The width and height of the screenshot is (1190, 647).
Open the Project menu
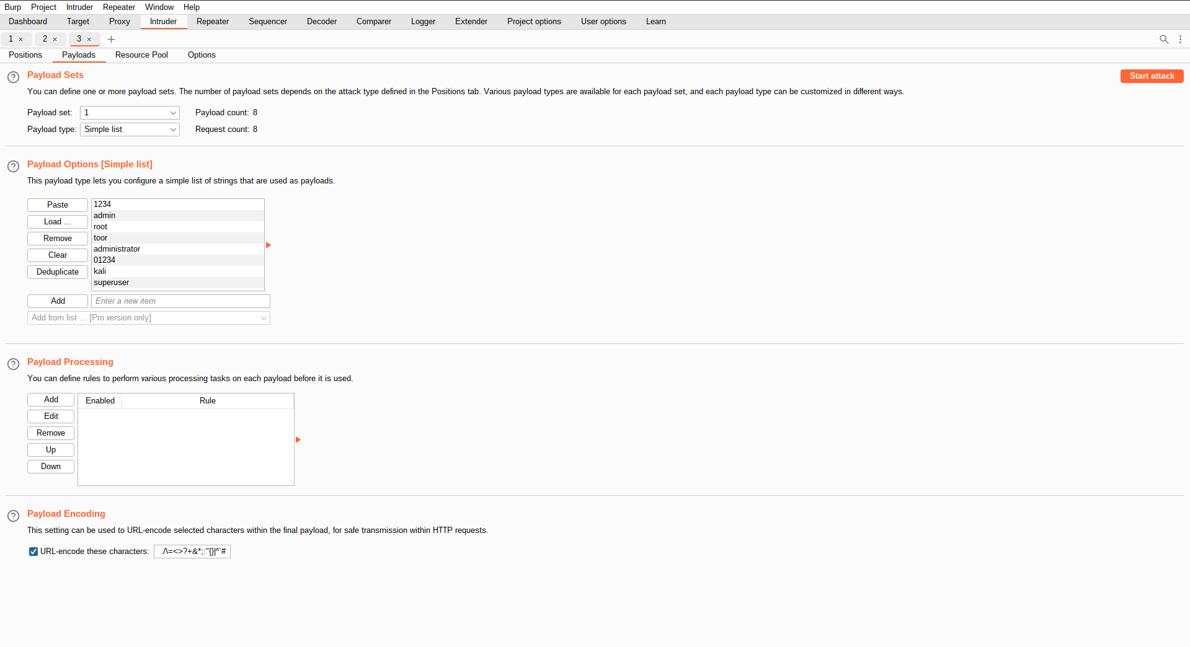(43, 7)
